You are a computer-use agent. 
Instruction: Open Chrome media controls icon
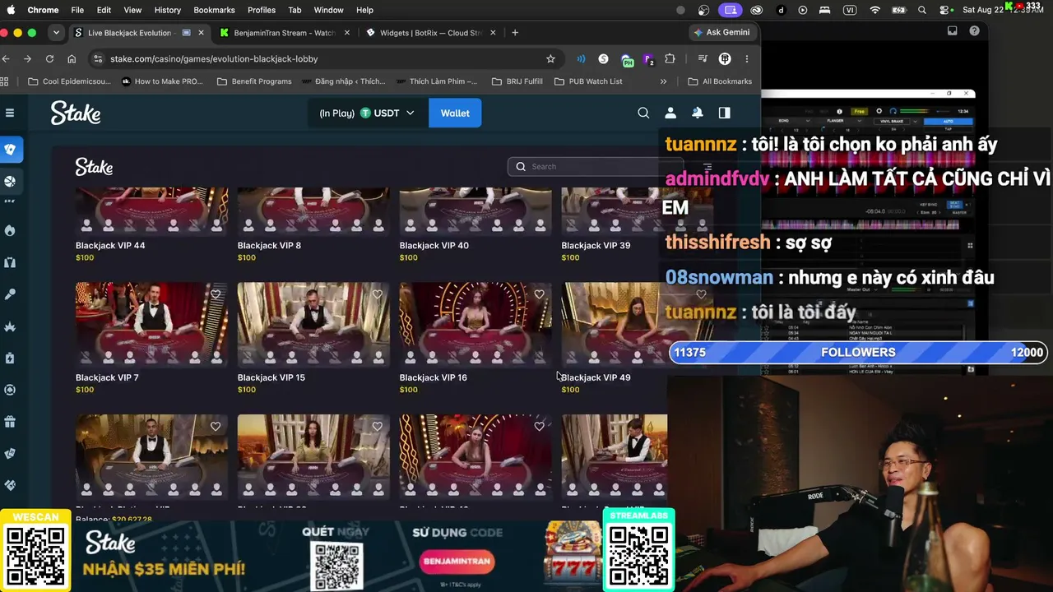point(702,59)
